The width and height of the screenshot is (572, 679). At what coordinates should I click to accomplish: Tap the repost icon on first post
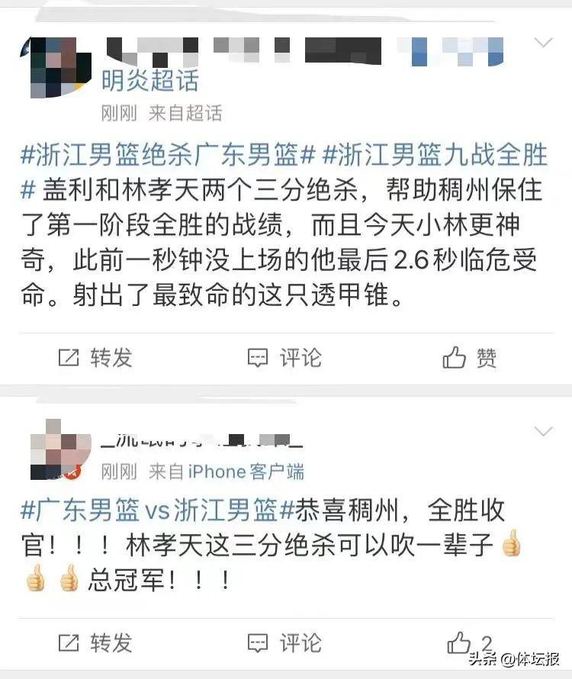coord(69,358)
